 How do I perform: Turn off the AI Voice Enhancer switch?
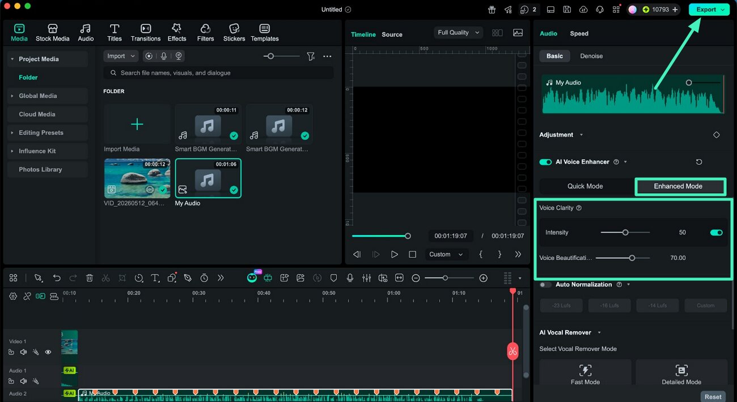pos(545,162)
